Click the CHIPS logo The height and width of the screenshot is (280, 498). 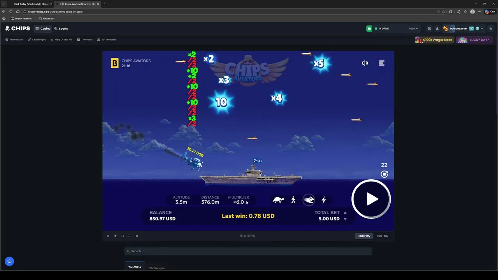click(x=18, y=28)
